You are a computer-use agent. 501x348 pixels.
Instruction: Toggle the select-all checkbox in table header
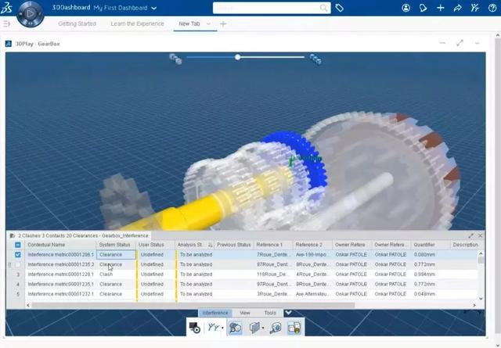pos(17,245)
